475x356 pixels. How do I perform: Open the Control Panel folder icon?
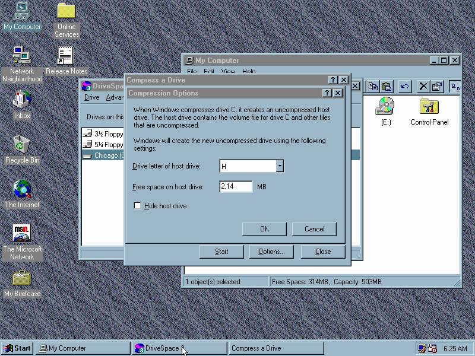[429, 107]
